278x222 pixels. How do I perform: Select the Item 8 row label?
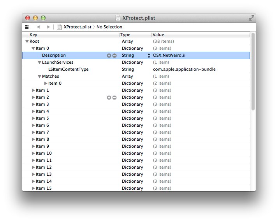pos(42,139)
